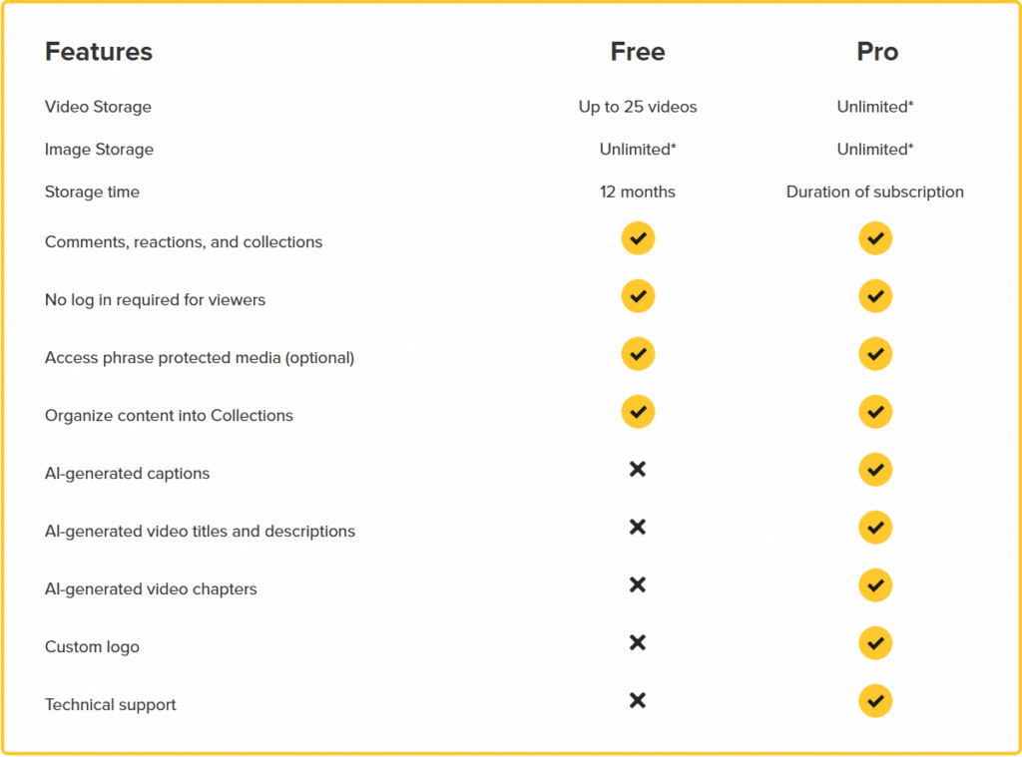Click the Pro checkmark for AI-generated captions

point(875,471)
